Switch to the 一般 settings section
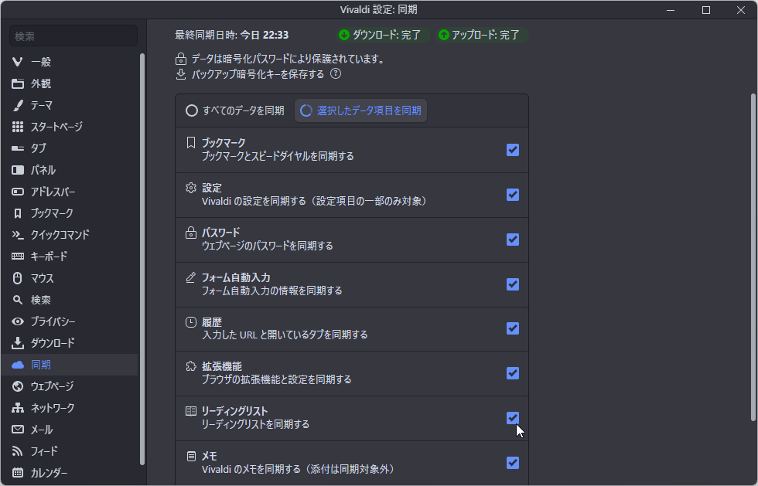This screenshot has width=758, height=486. point(17,62)
